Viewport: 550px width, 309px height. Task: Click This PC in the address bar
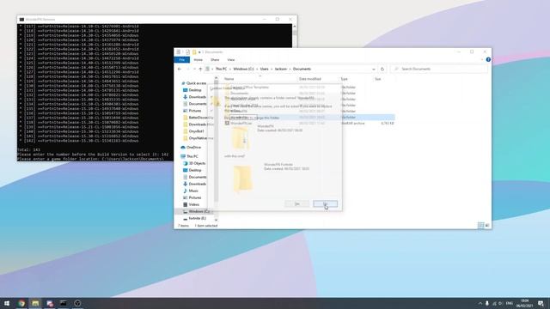221,69
